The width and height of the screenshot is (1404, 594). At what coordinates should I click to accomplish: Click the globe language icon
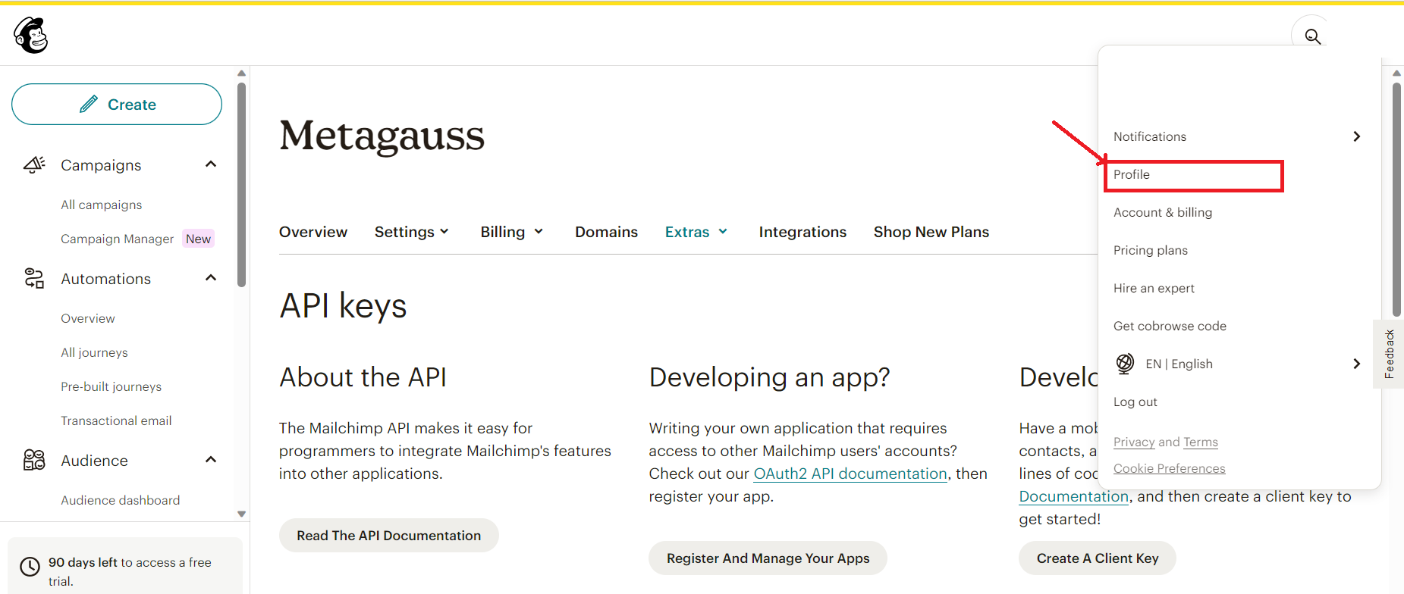click(x=1125, y=364)
